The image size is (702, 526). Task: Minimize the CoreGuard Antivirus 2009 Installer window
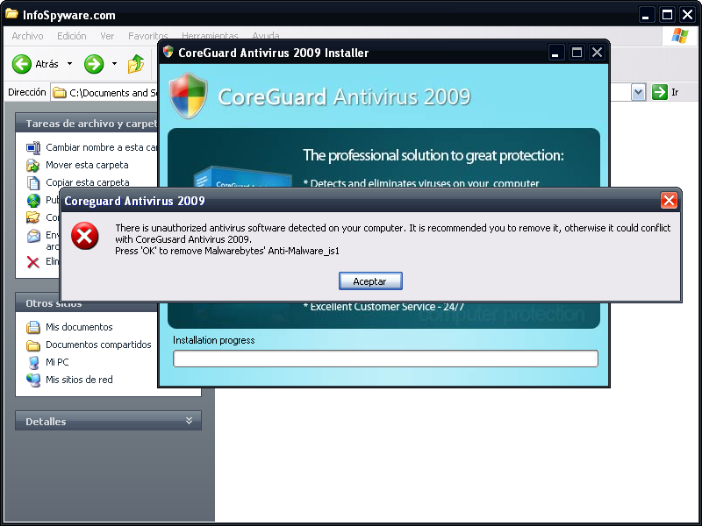coord(555,53)
